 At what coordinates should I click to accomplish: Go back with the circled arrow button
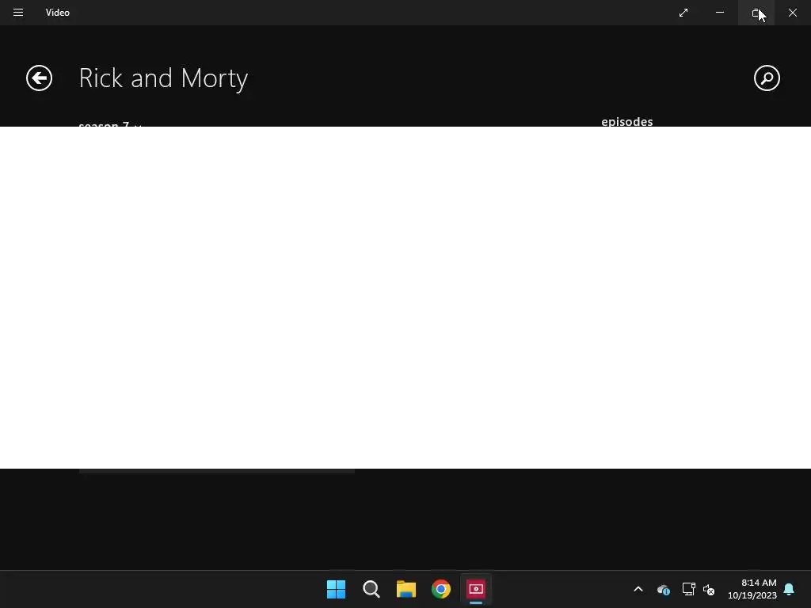tap(40, 78)
